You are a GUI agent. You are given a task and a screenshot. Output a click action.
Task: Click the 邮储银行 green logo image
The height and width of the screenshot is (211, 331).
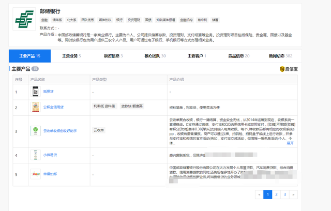point(24,19)
